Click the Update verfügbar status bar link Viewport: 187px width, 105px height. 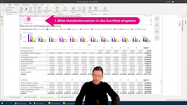176,100
